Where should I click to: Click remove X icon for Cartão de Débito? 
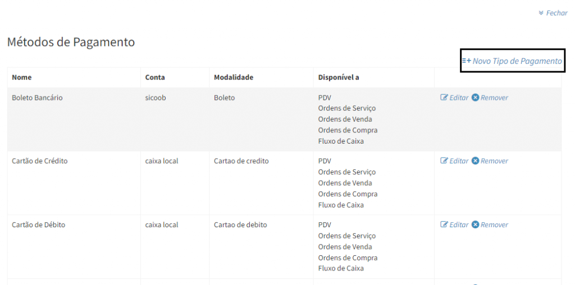pos(475,225)
